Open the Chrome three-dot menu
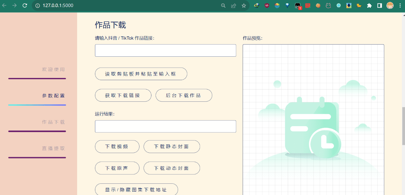 click(x=400, y=5)
